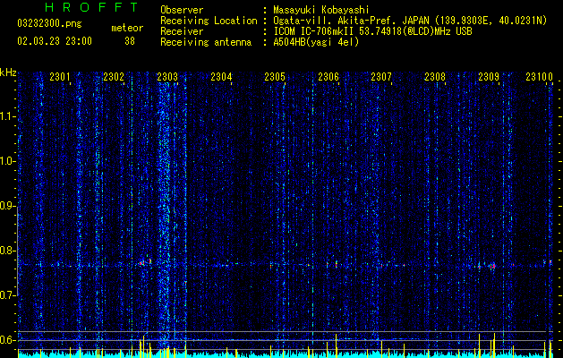Select observer name Masayuki Kobayashi
The height and width of the screenshot is (358, 563).
(x=321, y=10)
